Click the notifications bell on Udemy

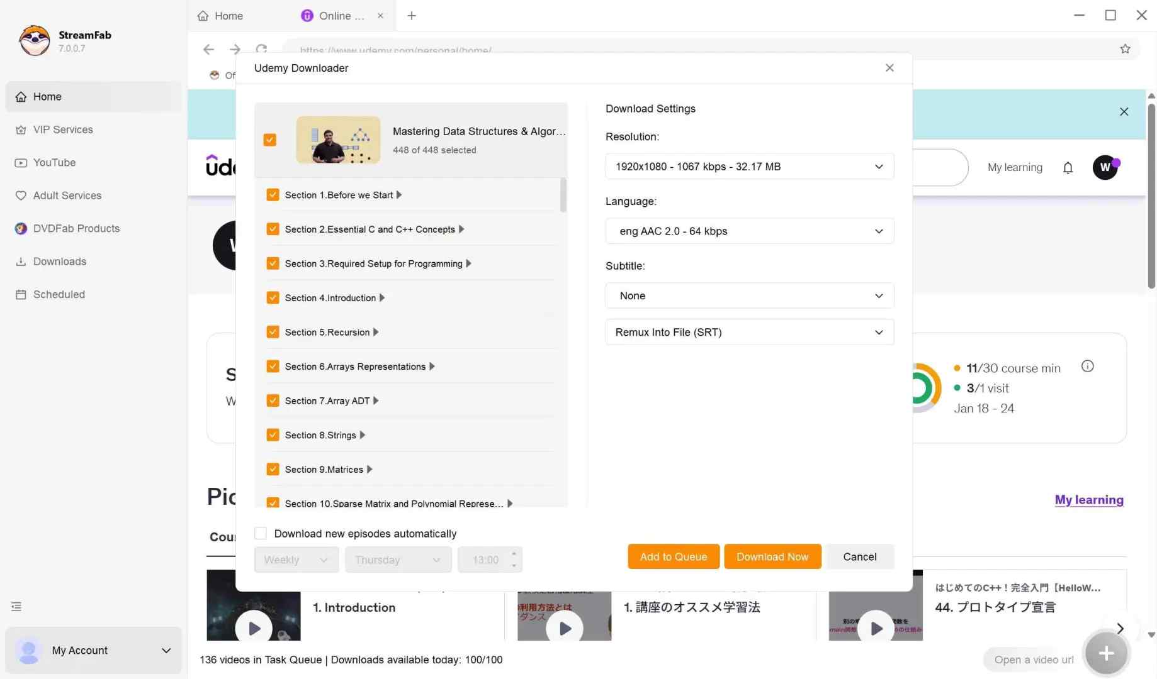pyautogui.click(x=1068, y=167)
